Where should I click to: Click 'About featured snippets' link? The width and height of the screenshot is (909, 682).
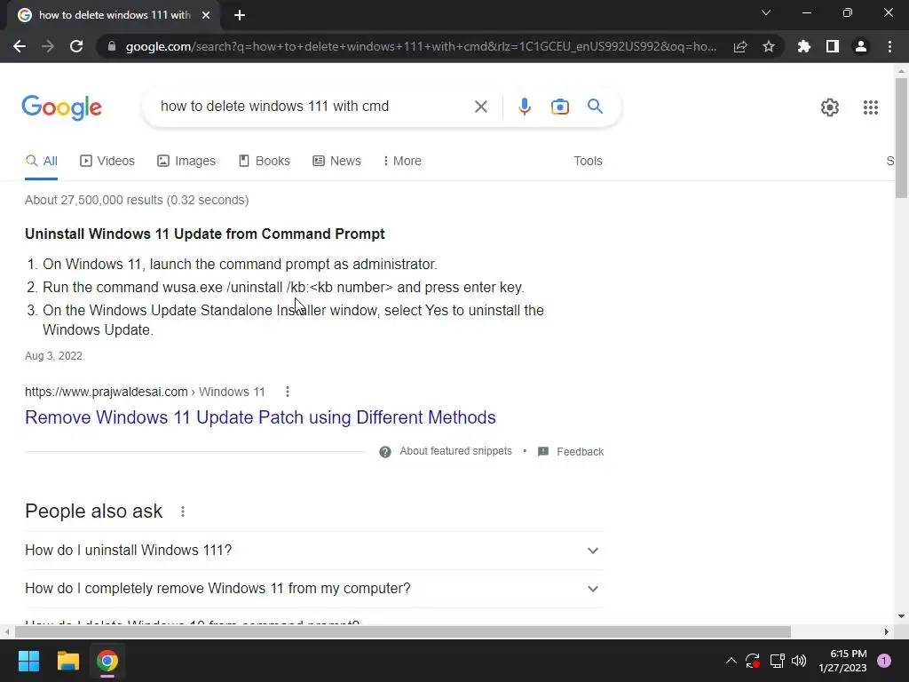[455, 451]
